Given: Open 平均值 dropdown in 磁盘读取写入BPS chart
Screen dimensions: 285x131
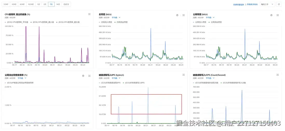Looking at the screenshot, I should click(x=116, y=78).
